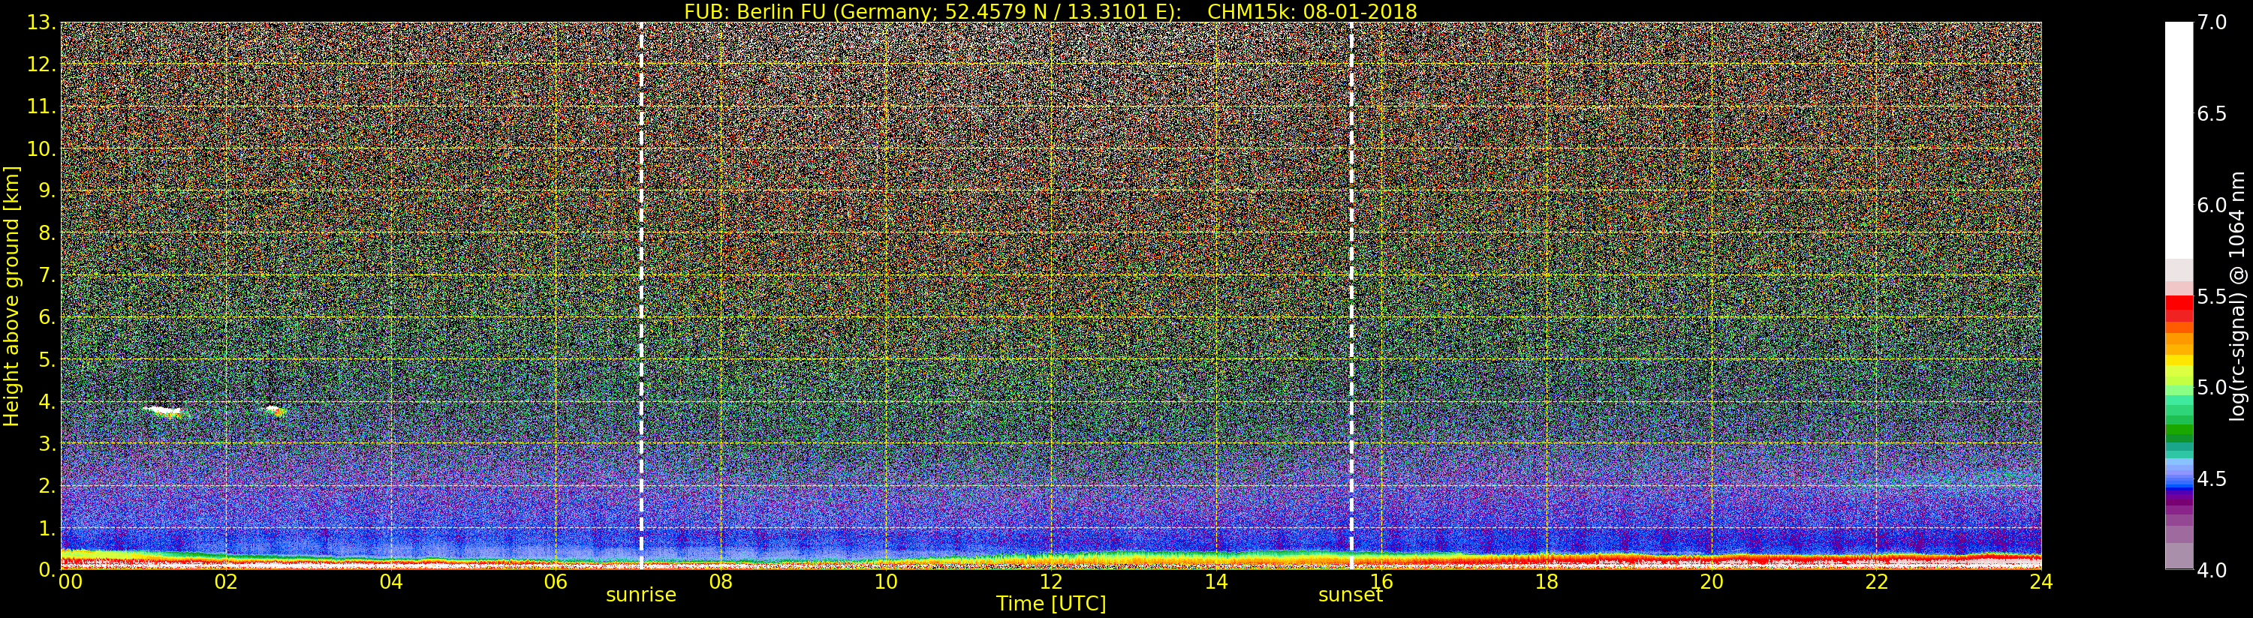Click the '4.5' colorbar tick label
The height and width of the screenshot is (618, 2253).
pos(2212,479)
